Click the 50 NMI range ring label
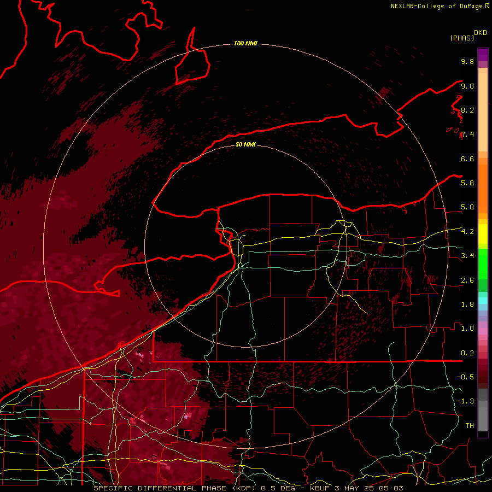This screenshot has width=492, height=492. click(x=245, y=144)
